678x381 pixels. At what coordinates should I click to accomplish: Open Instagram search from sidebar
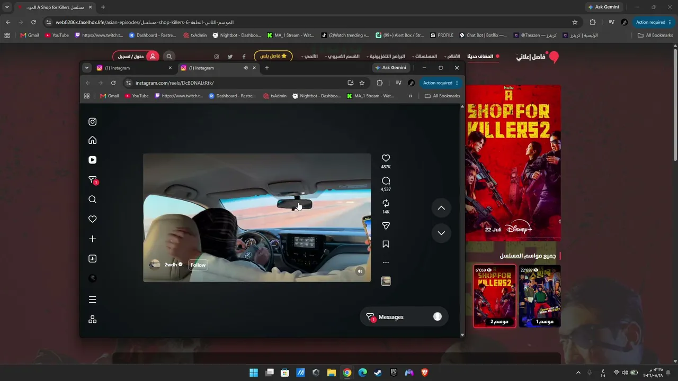click(92, 199)
